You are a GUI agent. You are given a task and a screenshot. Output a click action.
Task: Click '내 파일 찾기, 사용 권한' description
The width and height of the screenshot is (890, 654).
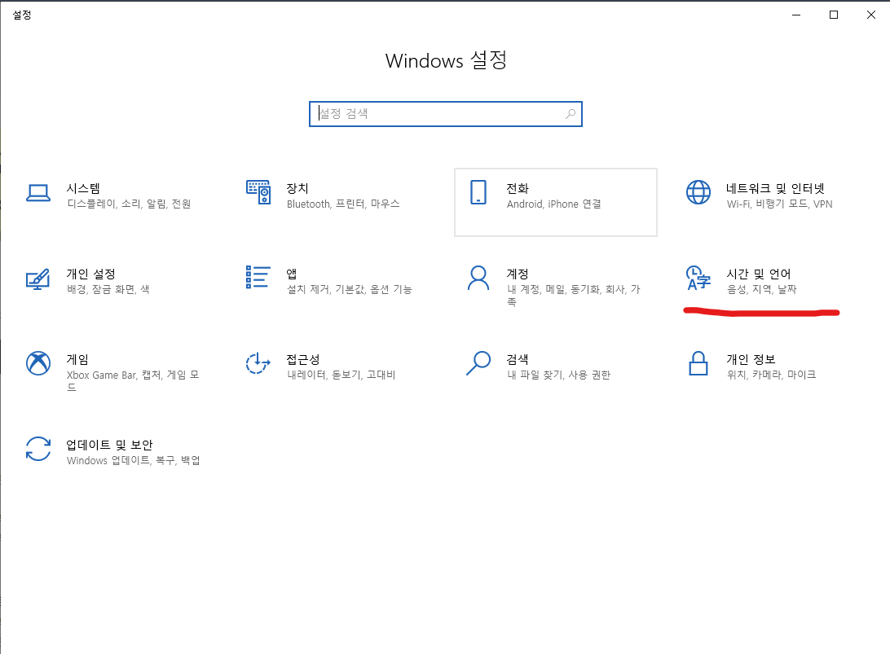coord(558,375)
